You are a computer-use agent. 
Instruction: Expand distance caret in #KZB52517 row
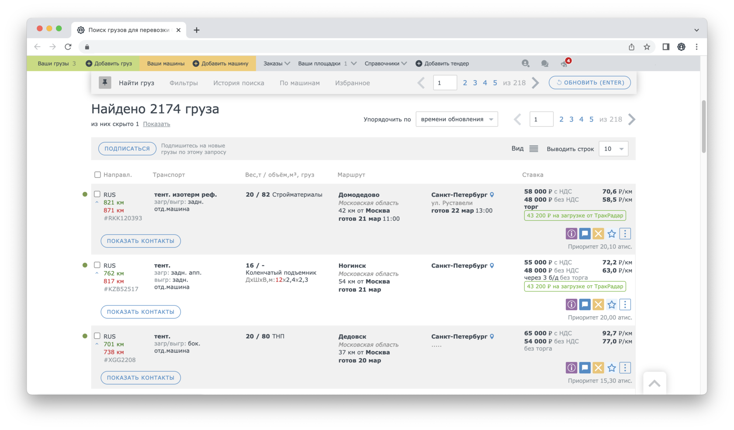point(97,273)
